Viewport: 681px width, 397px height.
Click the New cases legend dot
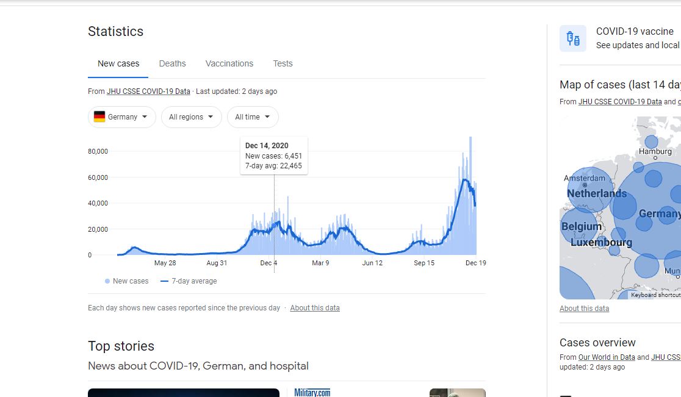coord(107,281)
